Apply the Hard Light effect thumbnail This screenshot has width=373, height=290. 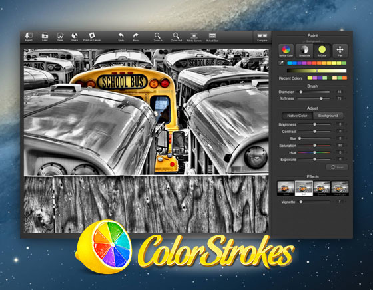pyautogui.click(x=340, y=188)
